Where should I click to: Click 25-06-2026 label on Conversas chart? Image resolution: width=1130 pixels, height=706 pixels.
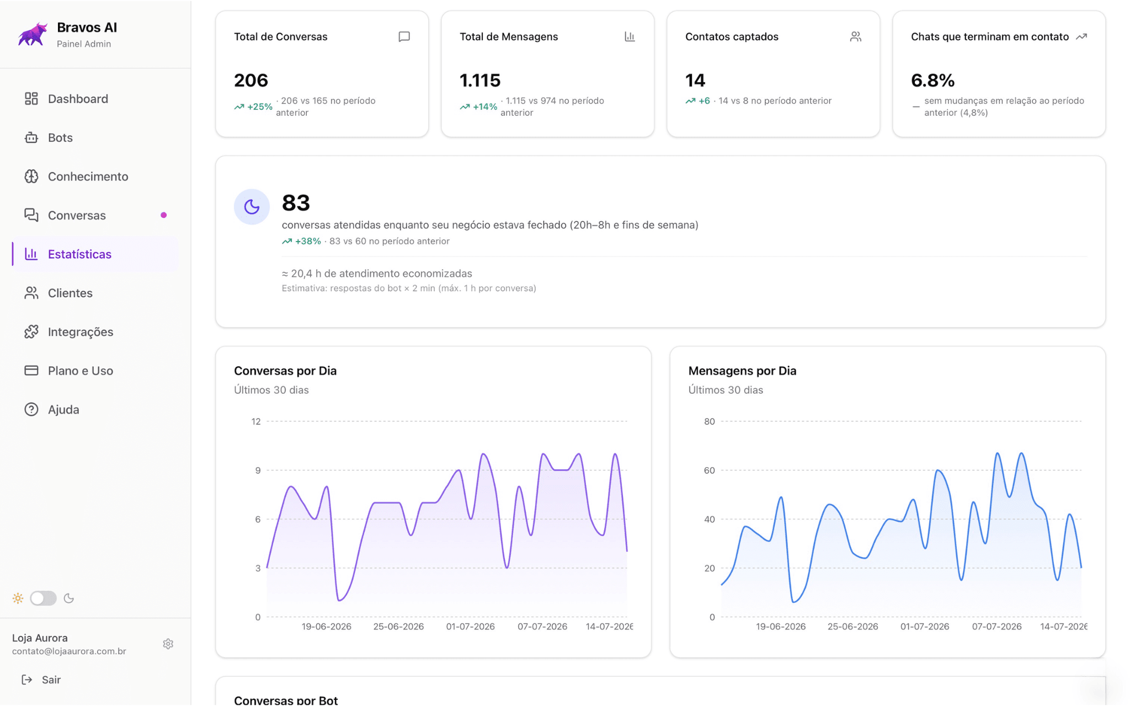tap(398, 627)
